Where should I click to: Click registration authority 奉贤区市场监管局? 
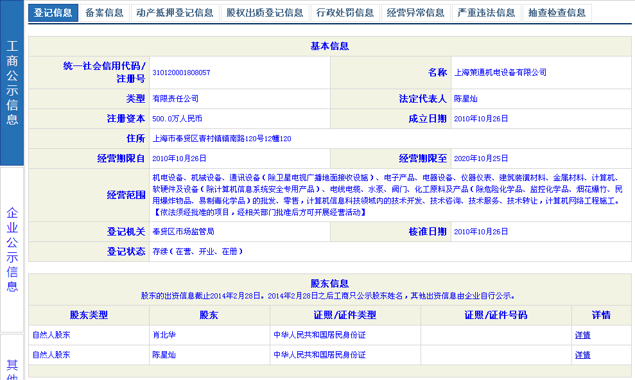pos(183,232)
